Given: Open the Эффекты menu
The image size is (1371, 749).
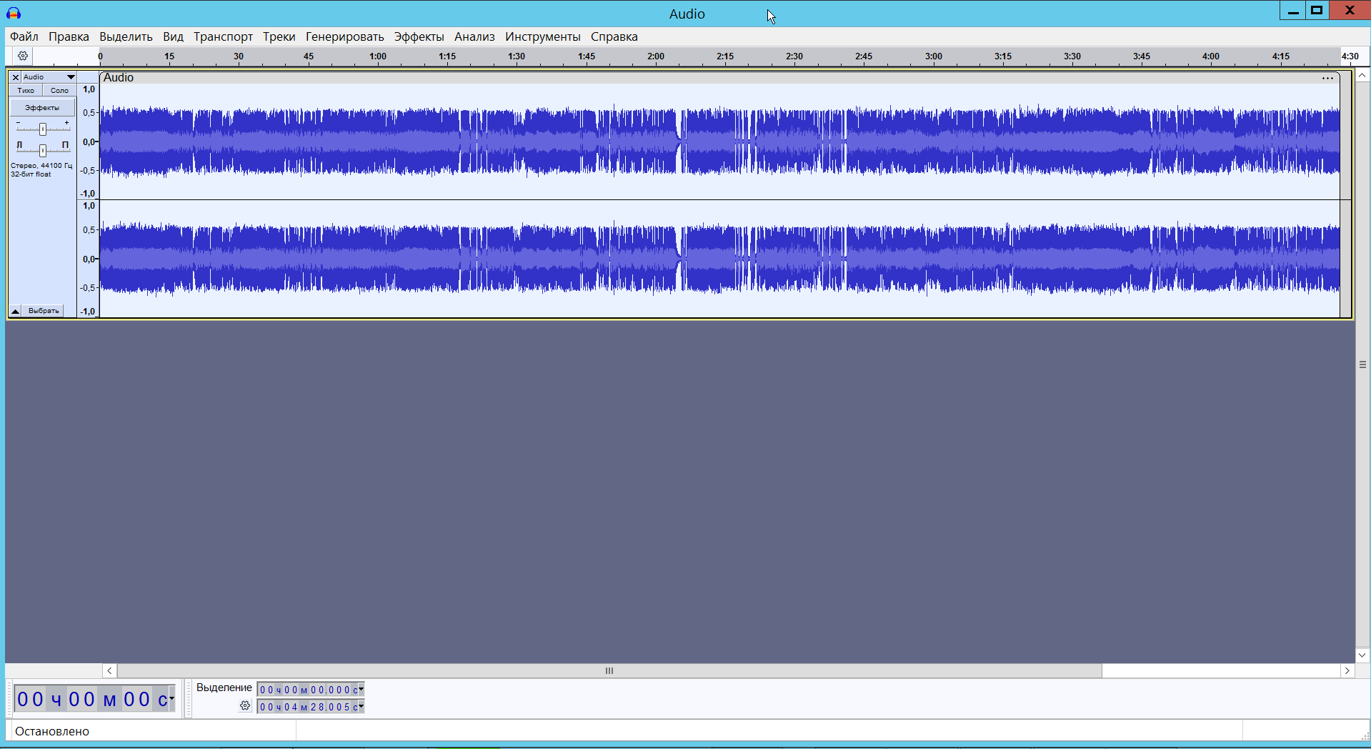Looking at the screenshot, I should [419, 36].
